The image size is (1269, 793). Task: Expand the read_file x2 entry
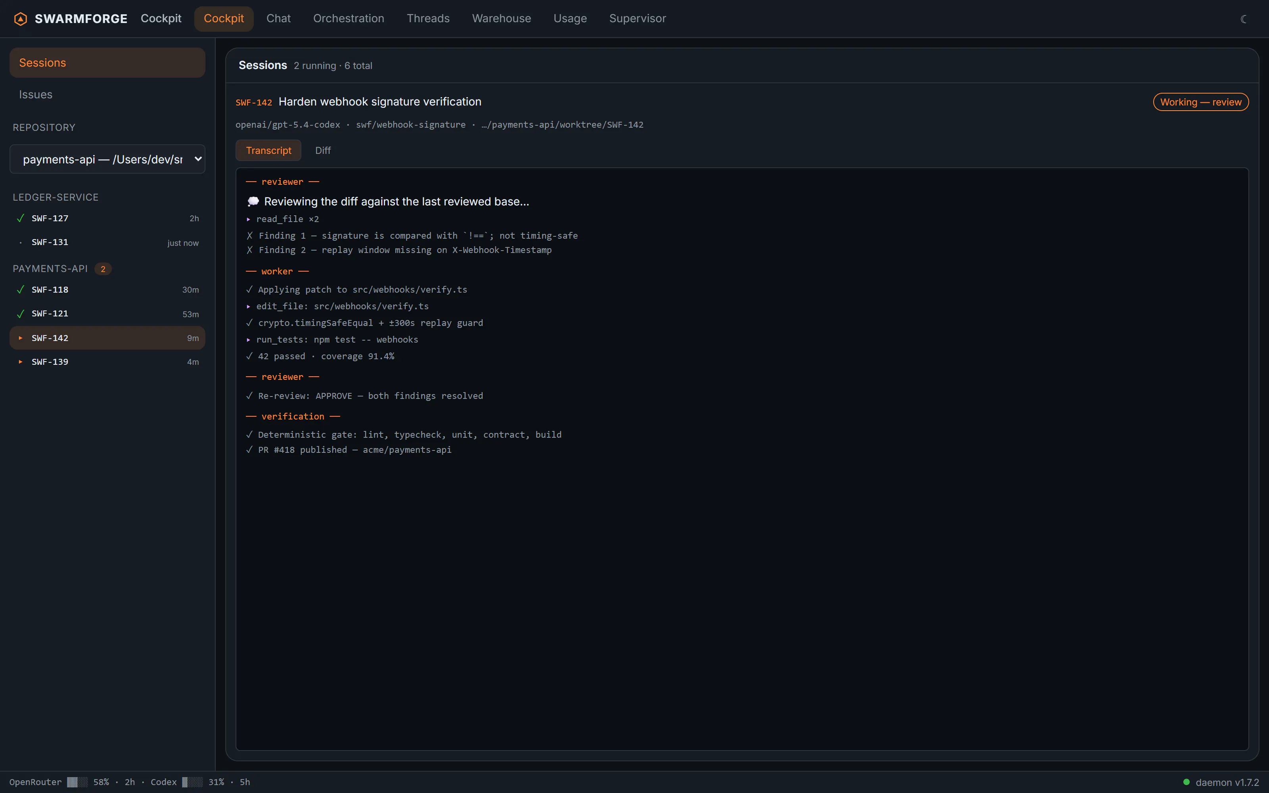click(x=283, y=219)
